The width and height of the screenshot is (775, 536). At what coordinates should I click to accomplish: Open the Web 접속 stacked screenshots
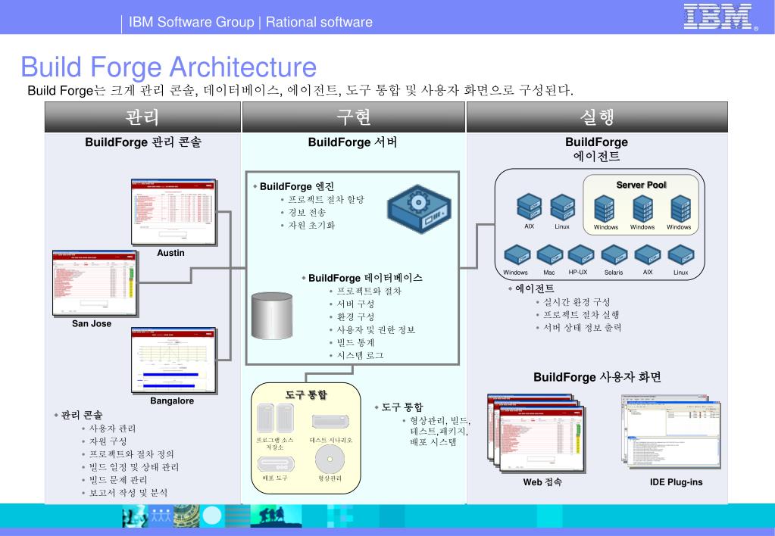536,433
